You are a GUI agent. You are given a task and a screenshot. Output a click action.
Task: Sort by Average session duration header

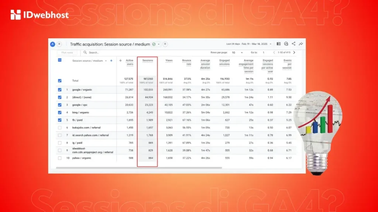205,64
